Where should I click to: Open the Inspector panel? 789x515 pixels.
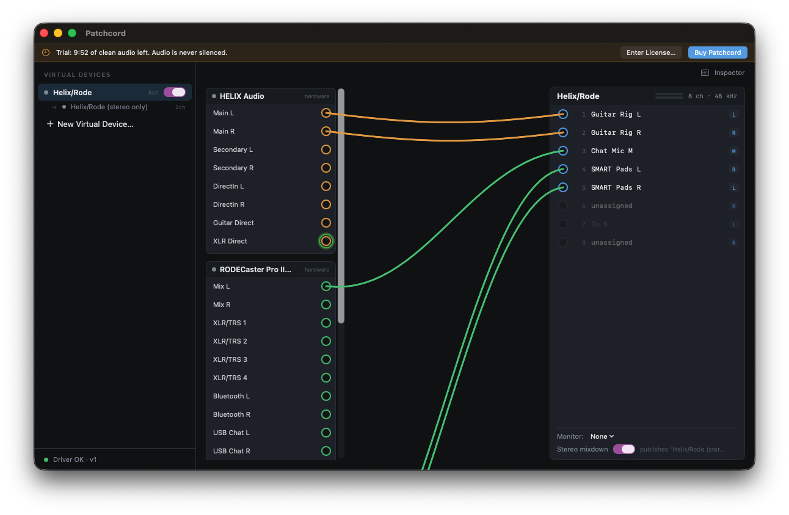pos(723,73)
